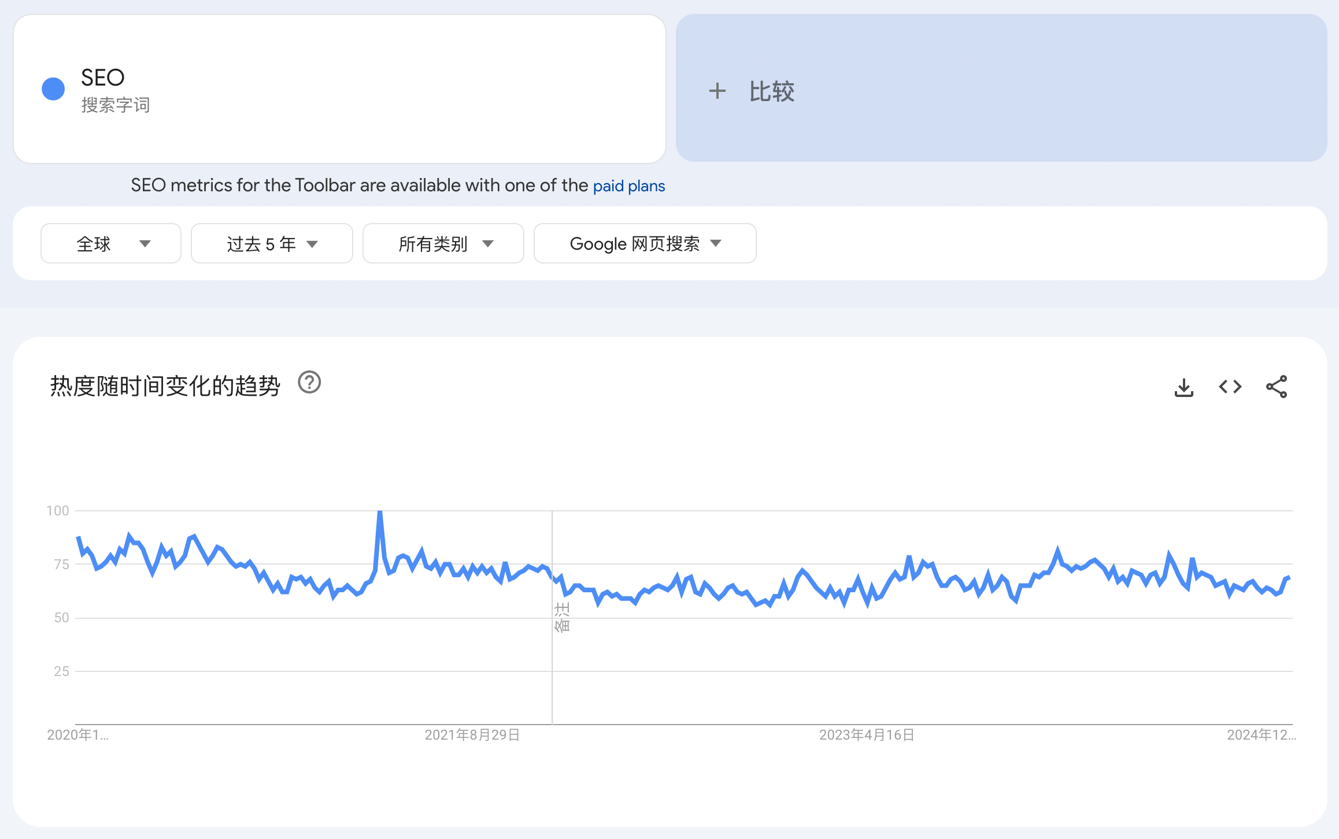The height and width of the screenshot is (839, 1339).
Task: Open the Google 网页搜索 search type dropdown
Action: 645,243
